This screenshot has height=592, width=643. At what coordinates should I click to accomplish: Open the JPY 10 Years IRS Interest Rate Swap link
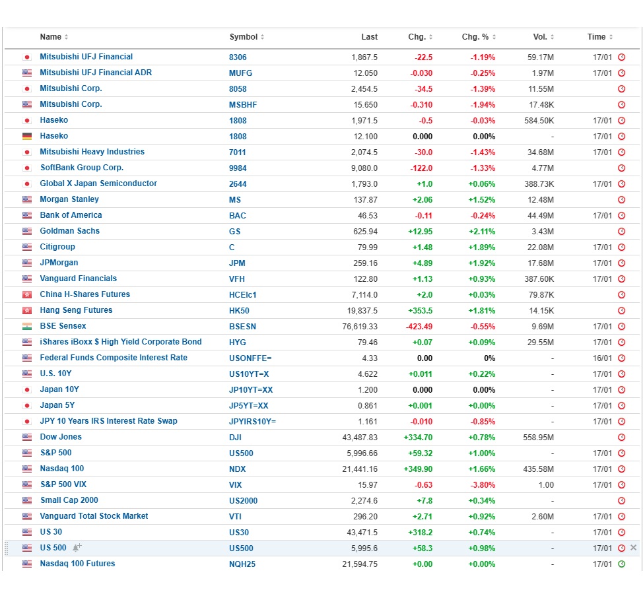(x=109, y=421)
